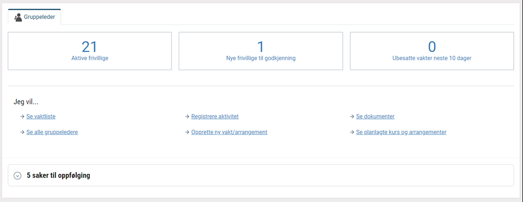Click the group leader person icon
This screenshot has height=202, width=523.
18,17
